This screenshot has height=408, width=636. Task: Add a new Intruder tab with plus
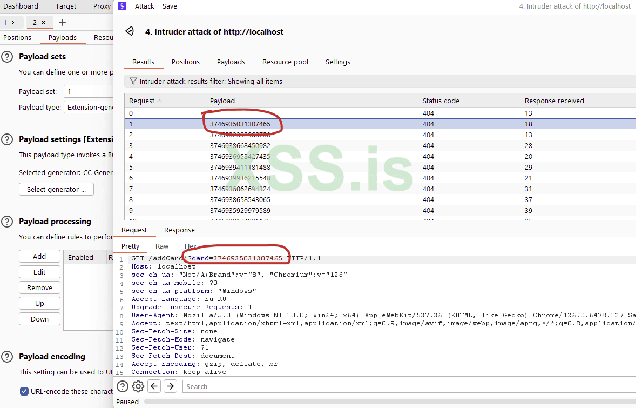tap(62, 22)
